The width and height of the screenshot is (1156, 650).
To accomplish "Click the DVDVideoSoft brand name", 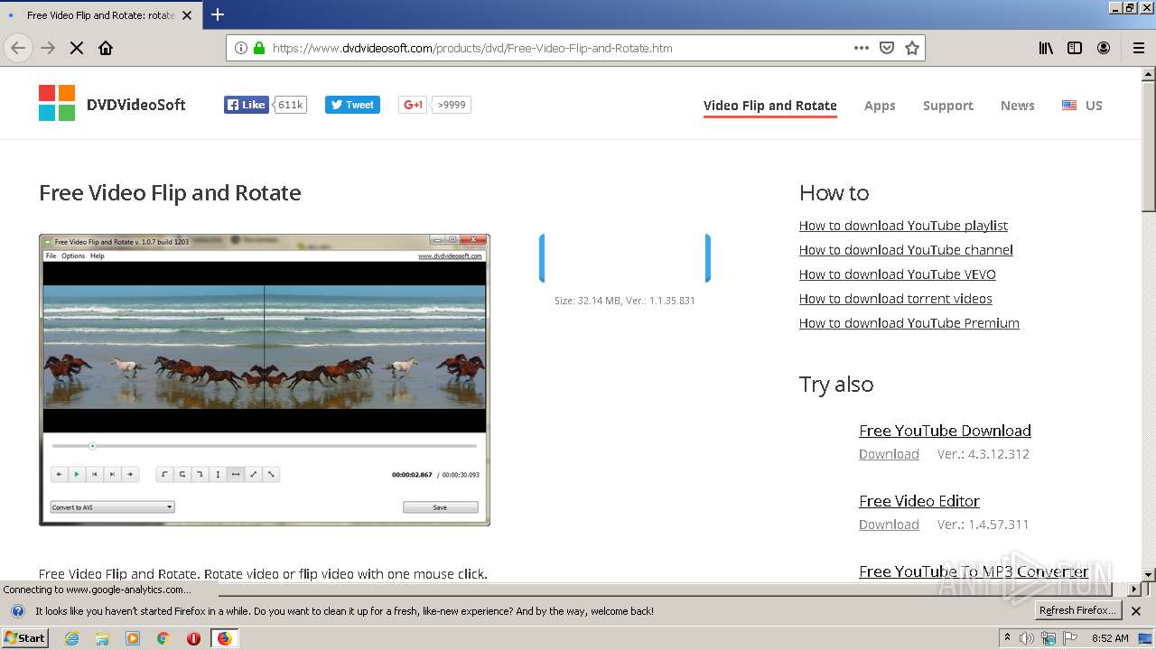I will (136, 105).
